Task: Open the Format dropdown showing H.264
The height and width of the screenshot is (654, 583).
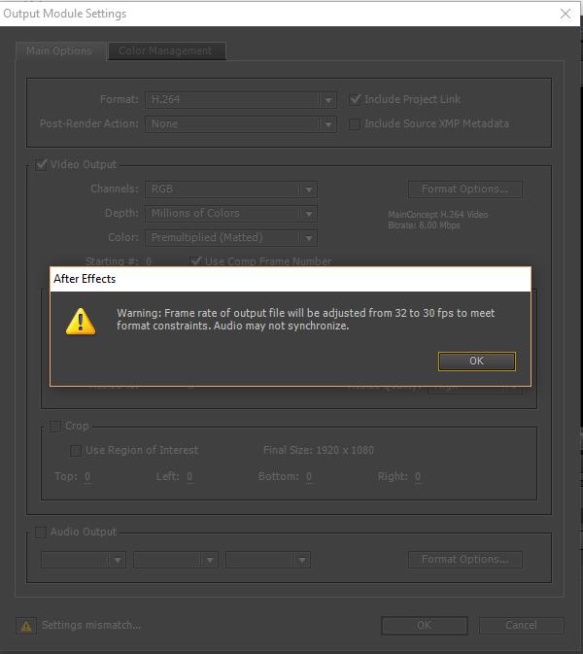Action: pyautogui.click(x=241, y=100)
